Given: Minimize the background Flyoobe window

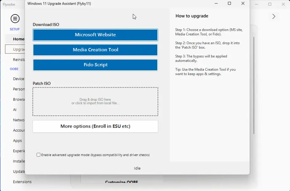Looking at the screenshot, I should click(256, 4).
